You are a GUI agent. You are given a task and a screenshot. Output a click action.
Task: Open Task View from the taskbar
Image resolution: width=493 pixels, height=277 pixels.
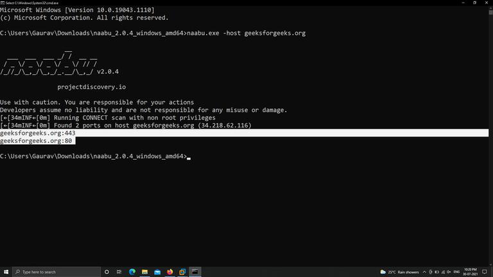click(x=119, y=272)
